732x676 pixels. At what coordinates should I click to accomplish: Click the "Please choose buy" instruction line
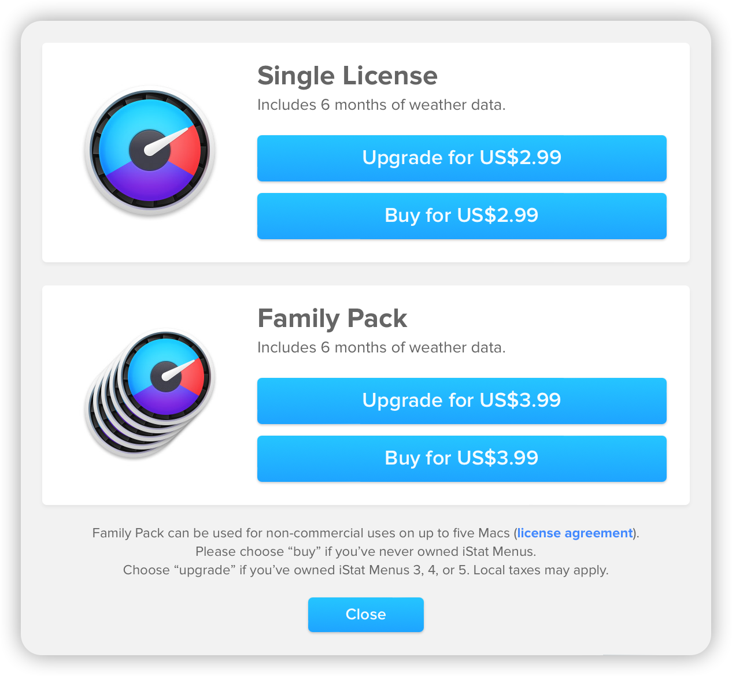pyautogui.click(x=365, y=551)
